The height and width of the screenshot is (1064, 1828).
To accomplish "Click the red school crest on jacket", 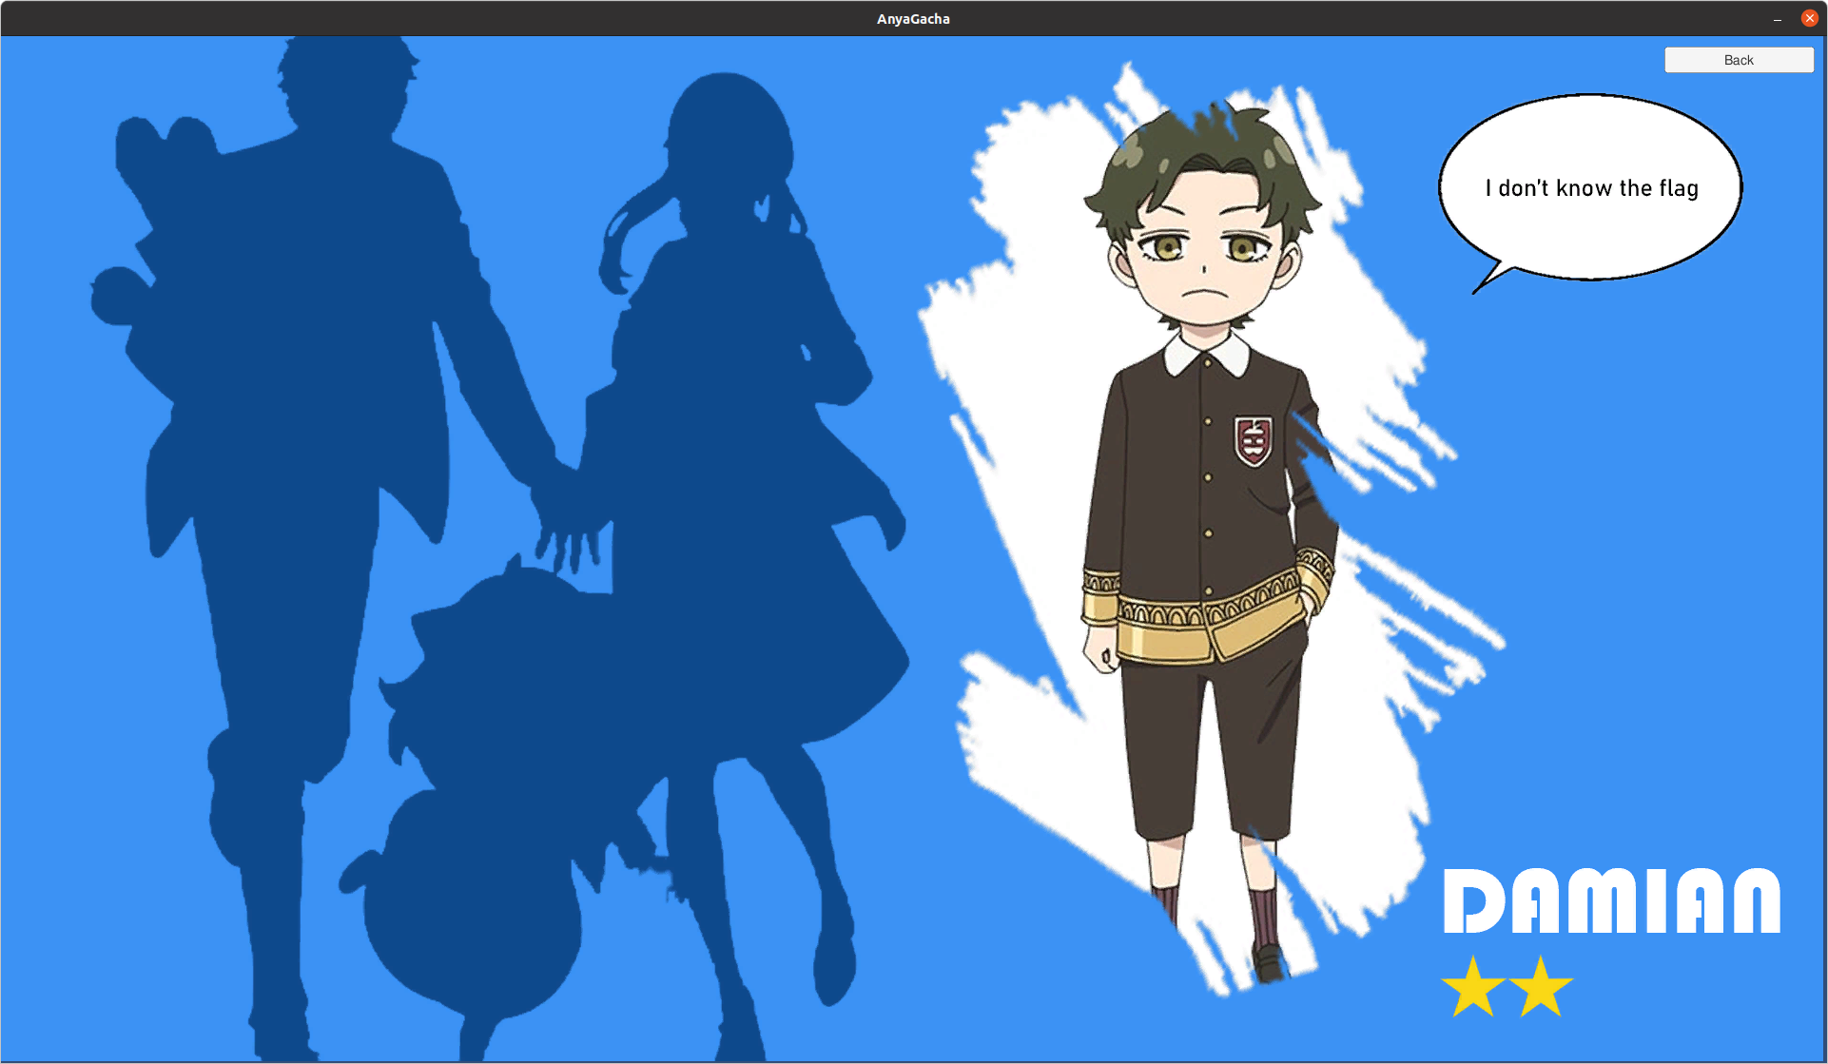I will (1253, 441).
